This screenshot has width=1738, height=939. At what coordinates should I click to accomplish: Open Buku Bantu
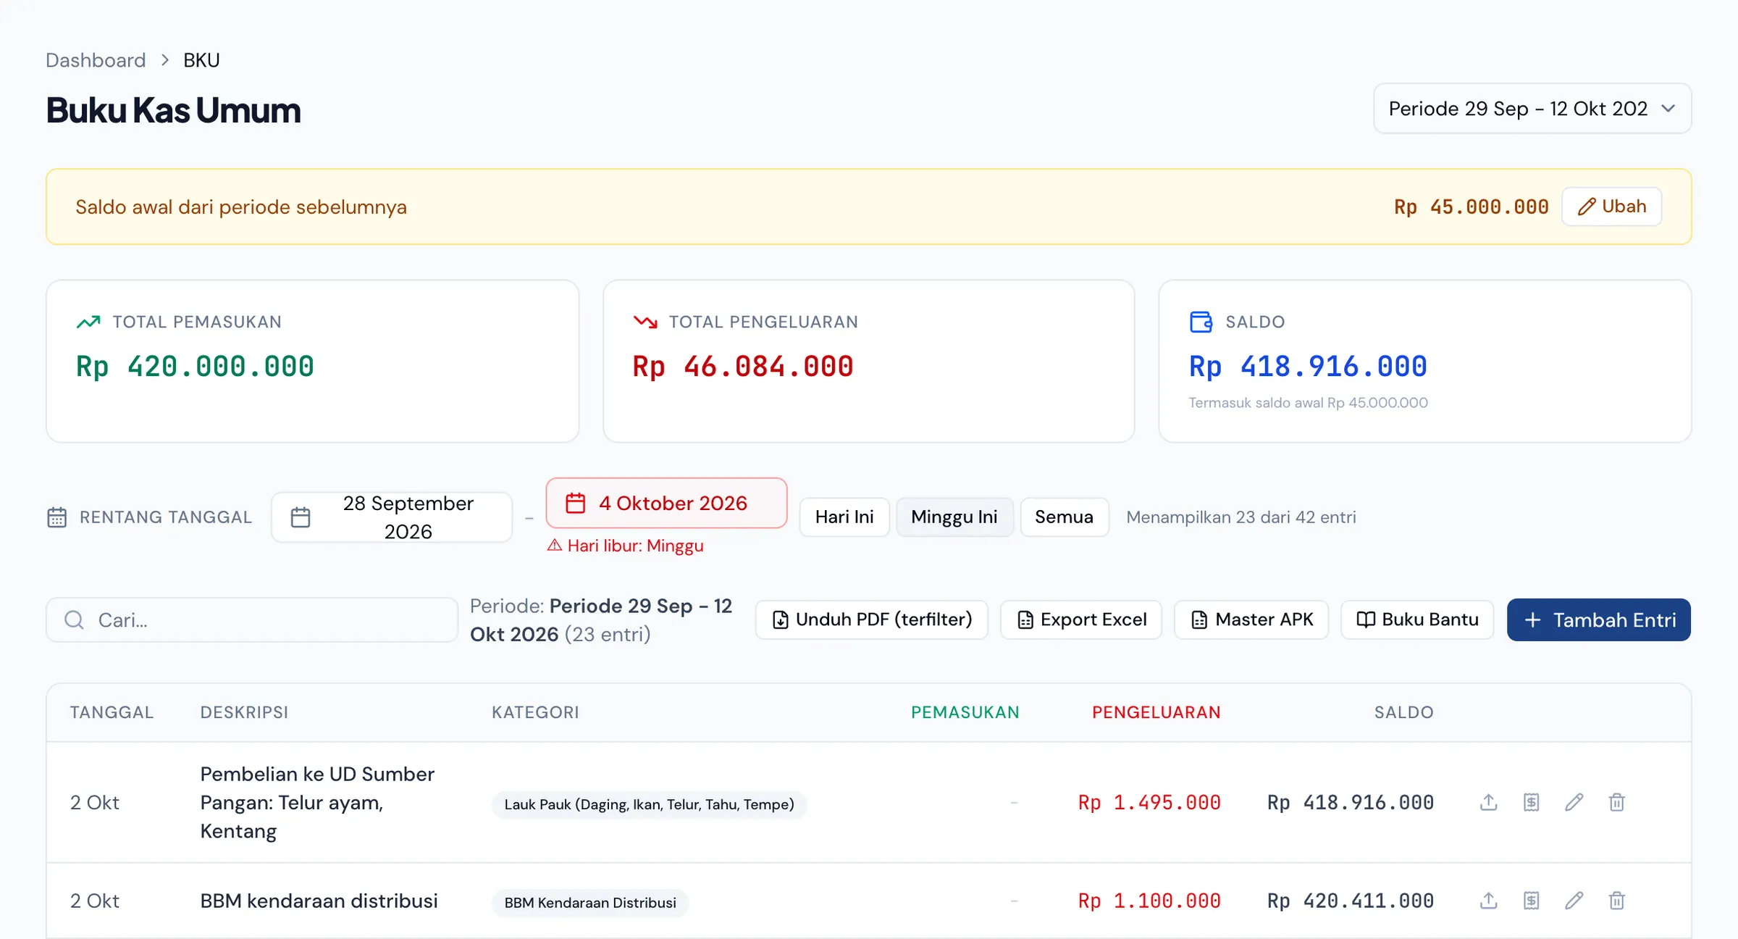pos(1417,619)
